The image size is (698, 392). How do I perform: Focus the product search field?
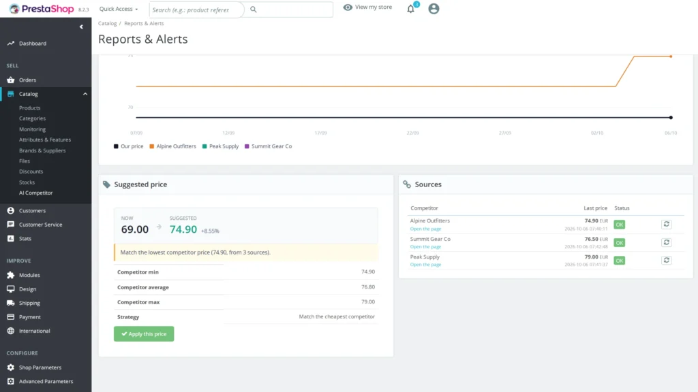click(197, 10)
